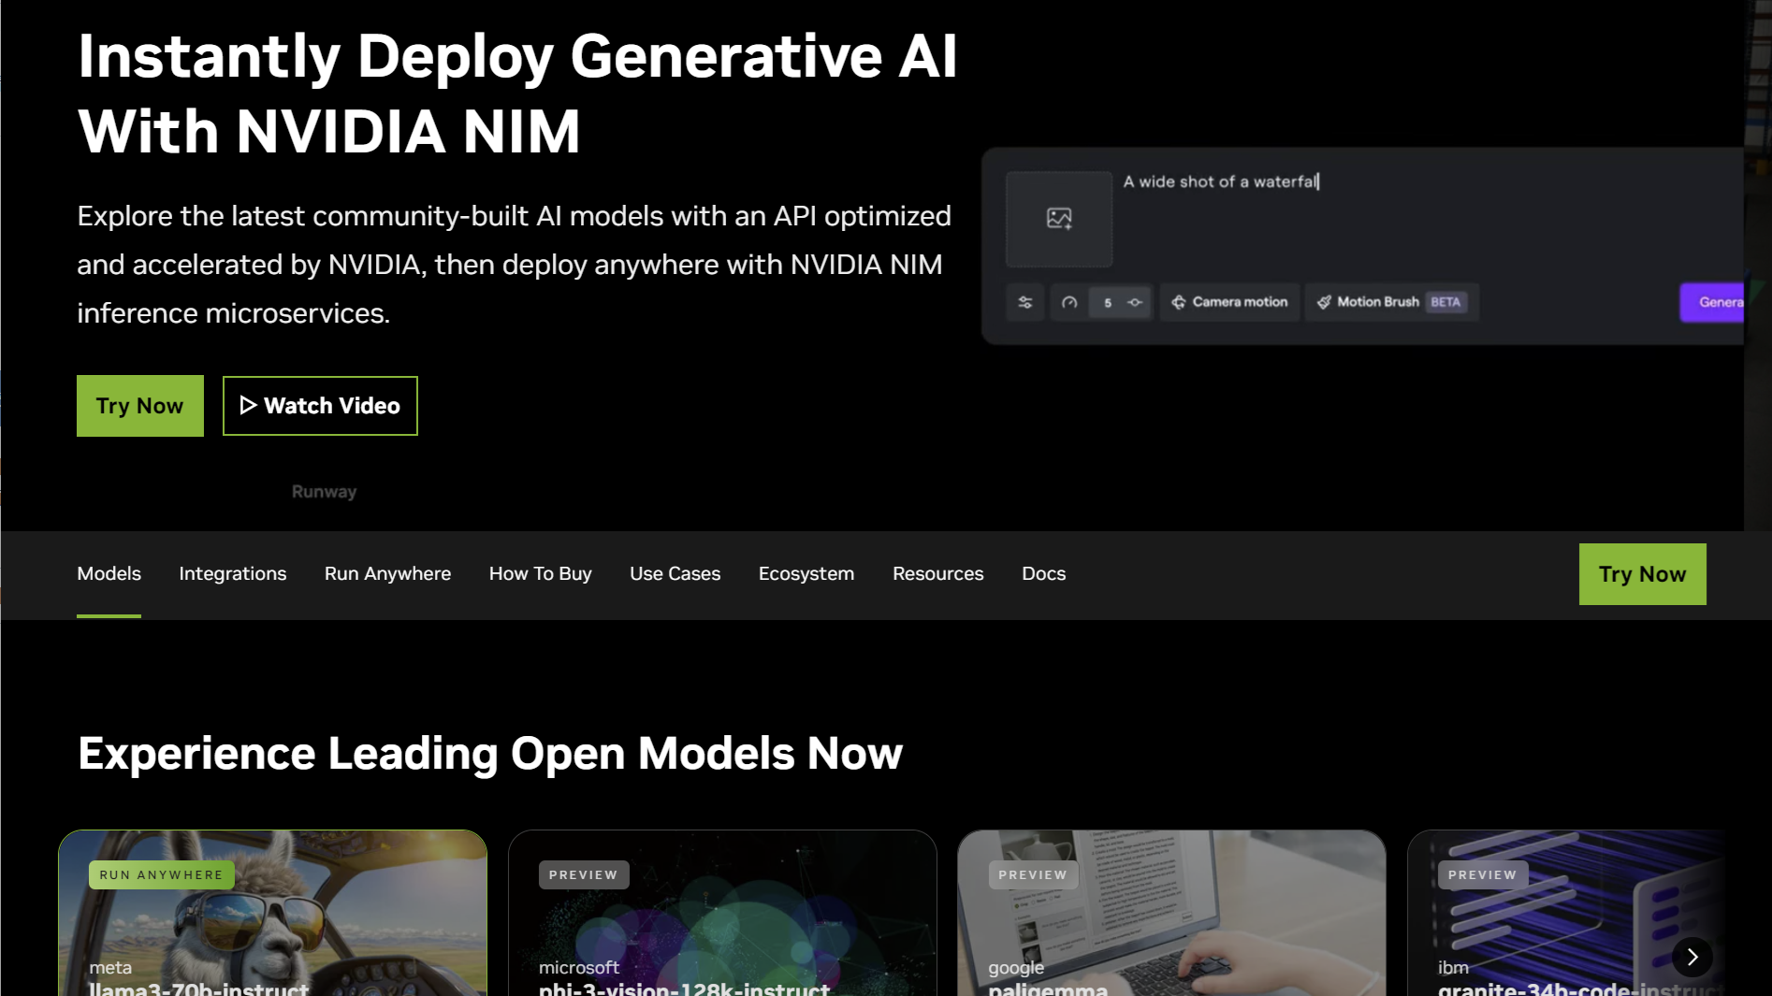The width and height of the screenshot is (1772, 996).
Task: Click Try Now in the navigation bar
Action: click(x=1641, y=573)
